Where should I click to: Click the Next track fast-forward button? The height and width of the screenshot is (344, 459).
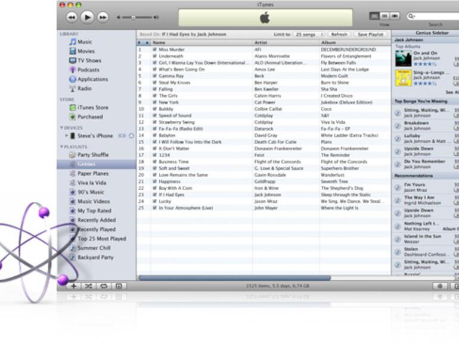[x=103, y=17]
